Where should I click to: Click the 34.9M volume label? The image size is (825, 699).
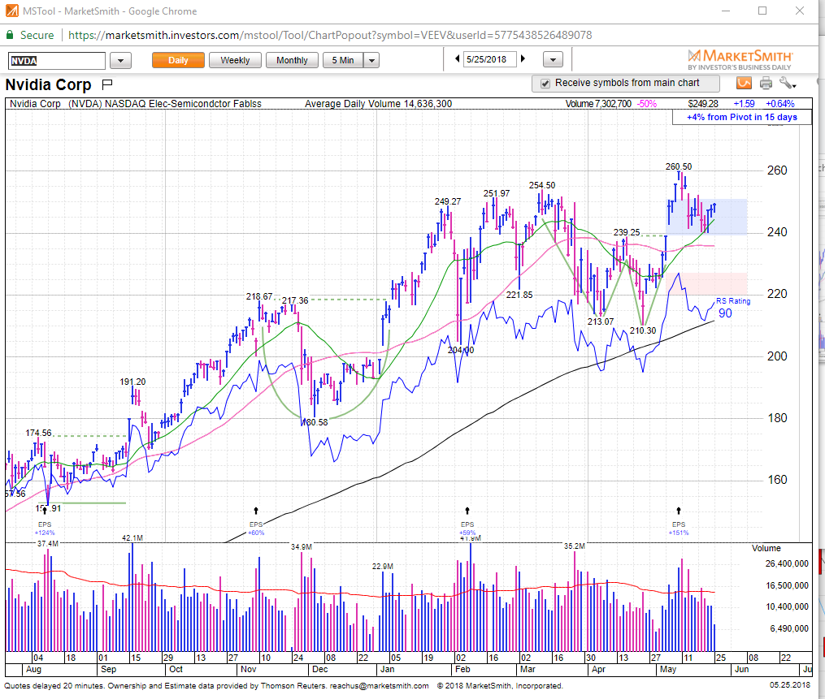tap(302, 547)
